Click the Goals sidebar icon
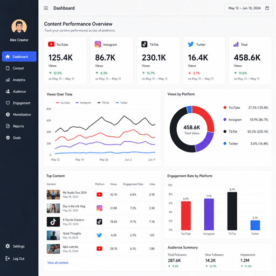The width and height of the screenshot is (276, 276). [x=8, y=137]
